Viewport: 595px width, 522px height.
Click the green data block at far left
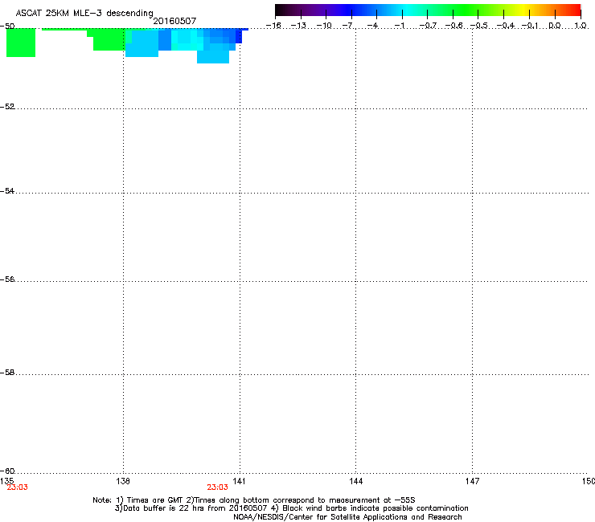pos(21,43)
